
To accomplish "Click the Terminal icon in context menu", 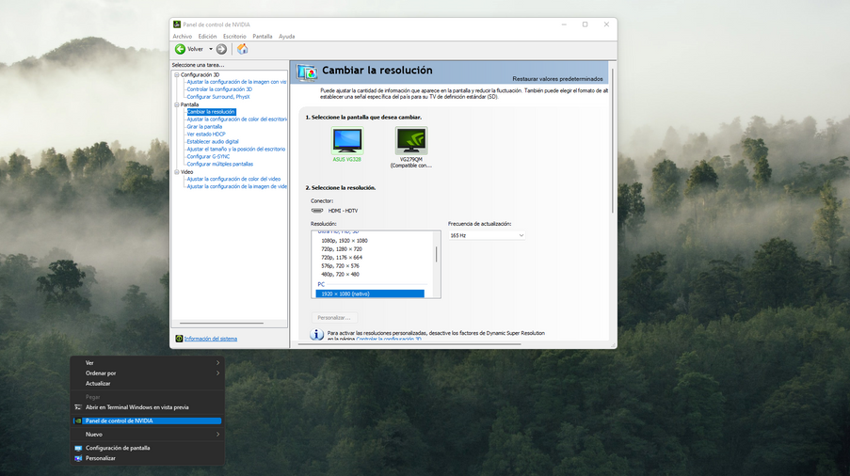I will (78, 407).
